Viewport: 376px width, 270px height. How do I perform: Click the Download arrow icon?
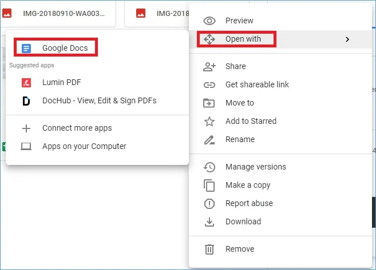209,222
